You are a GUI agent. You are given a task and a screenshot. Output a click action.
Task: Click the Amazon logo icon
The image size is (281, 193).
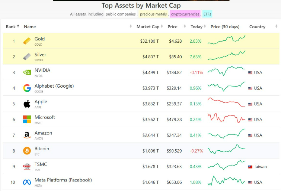[27, 135]
